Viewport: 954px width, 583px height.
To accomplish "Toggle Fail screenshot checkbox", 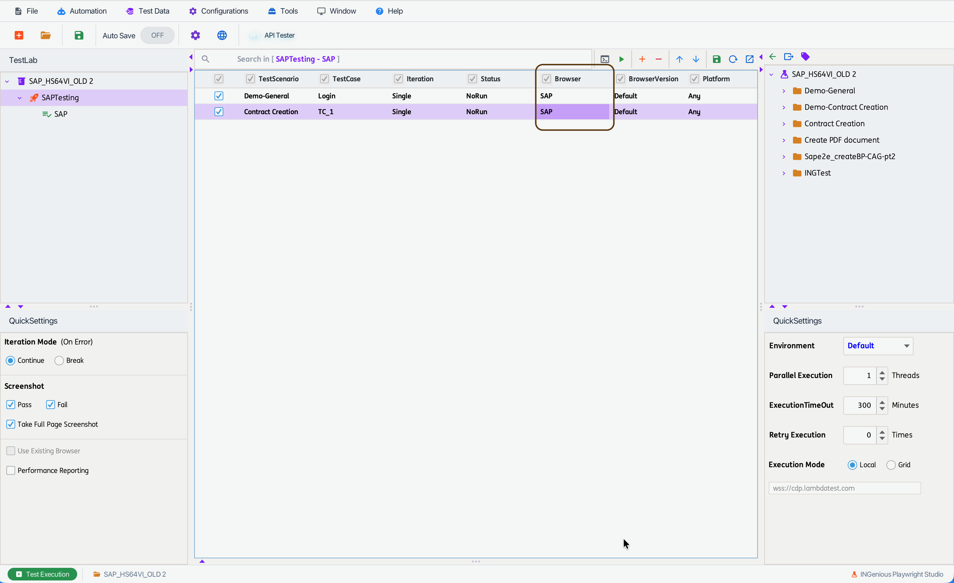I will tap(50, 405).
